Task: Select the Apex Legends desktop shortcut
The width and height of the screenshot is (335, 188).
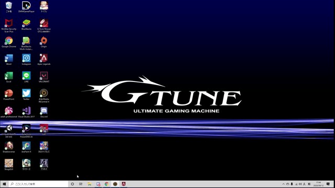Action: click(x=44, y=60)
